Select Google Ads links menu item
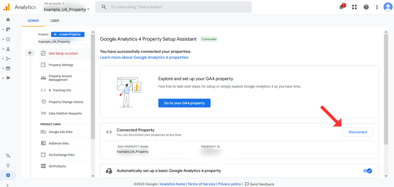The width and height of the screenshot is (394, 187). pyautogui.click(x=65, y=132)
